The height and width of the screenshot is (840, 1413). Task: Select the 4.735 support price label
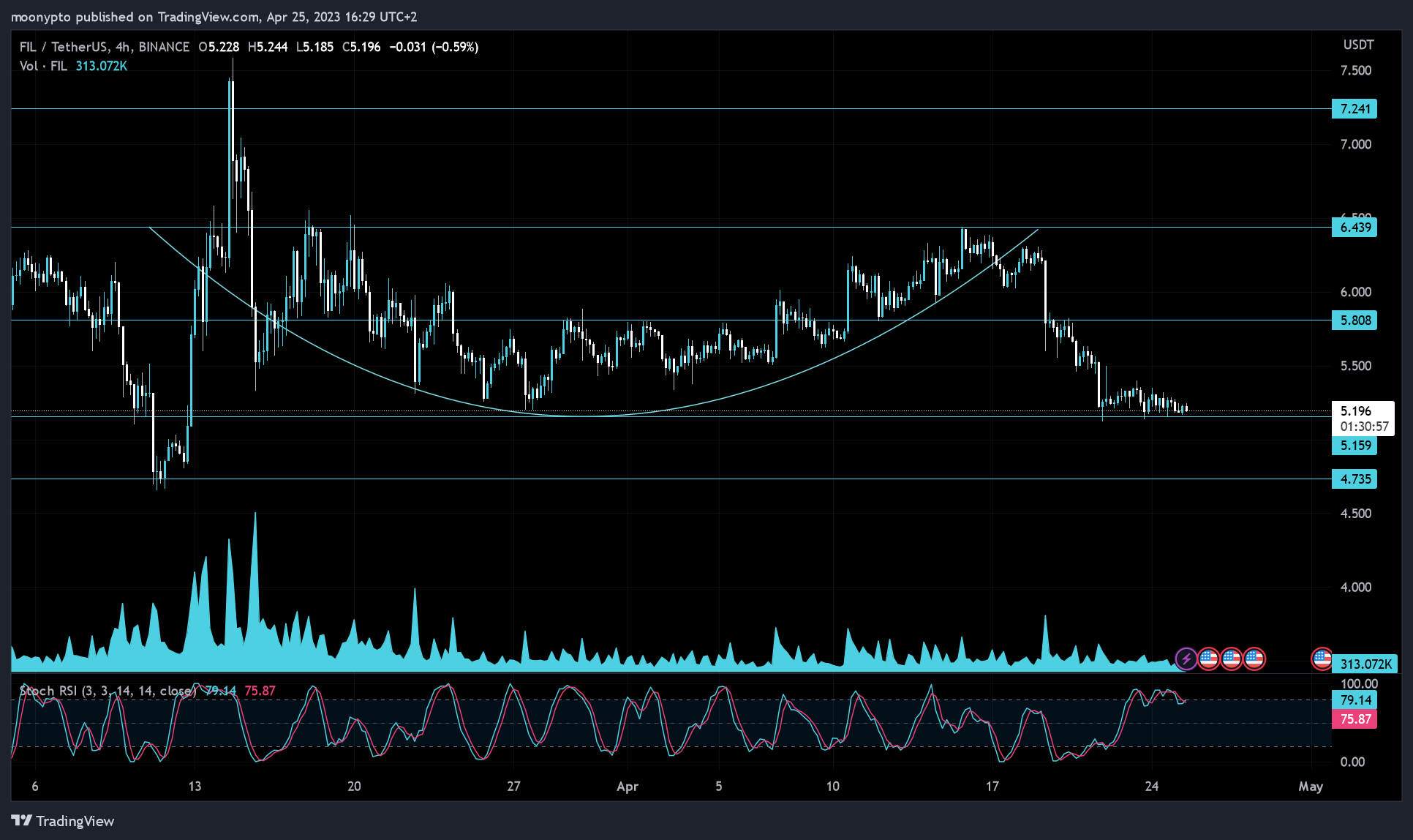[1354, 479]
